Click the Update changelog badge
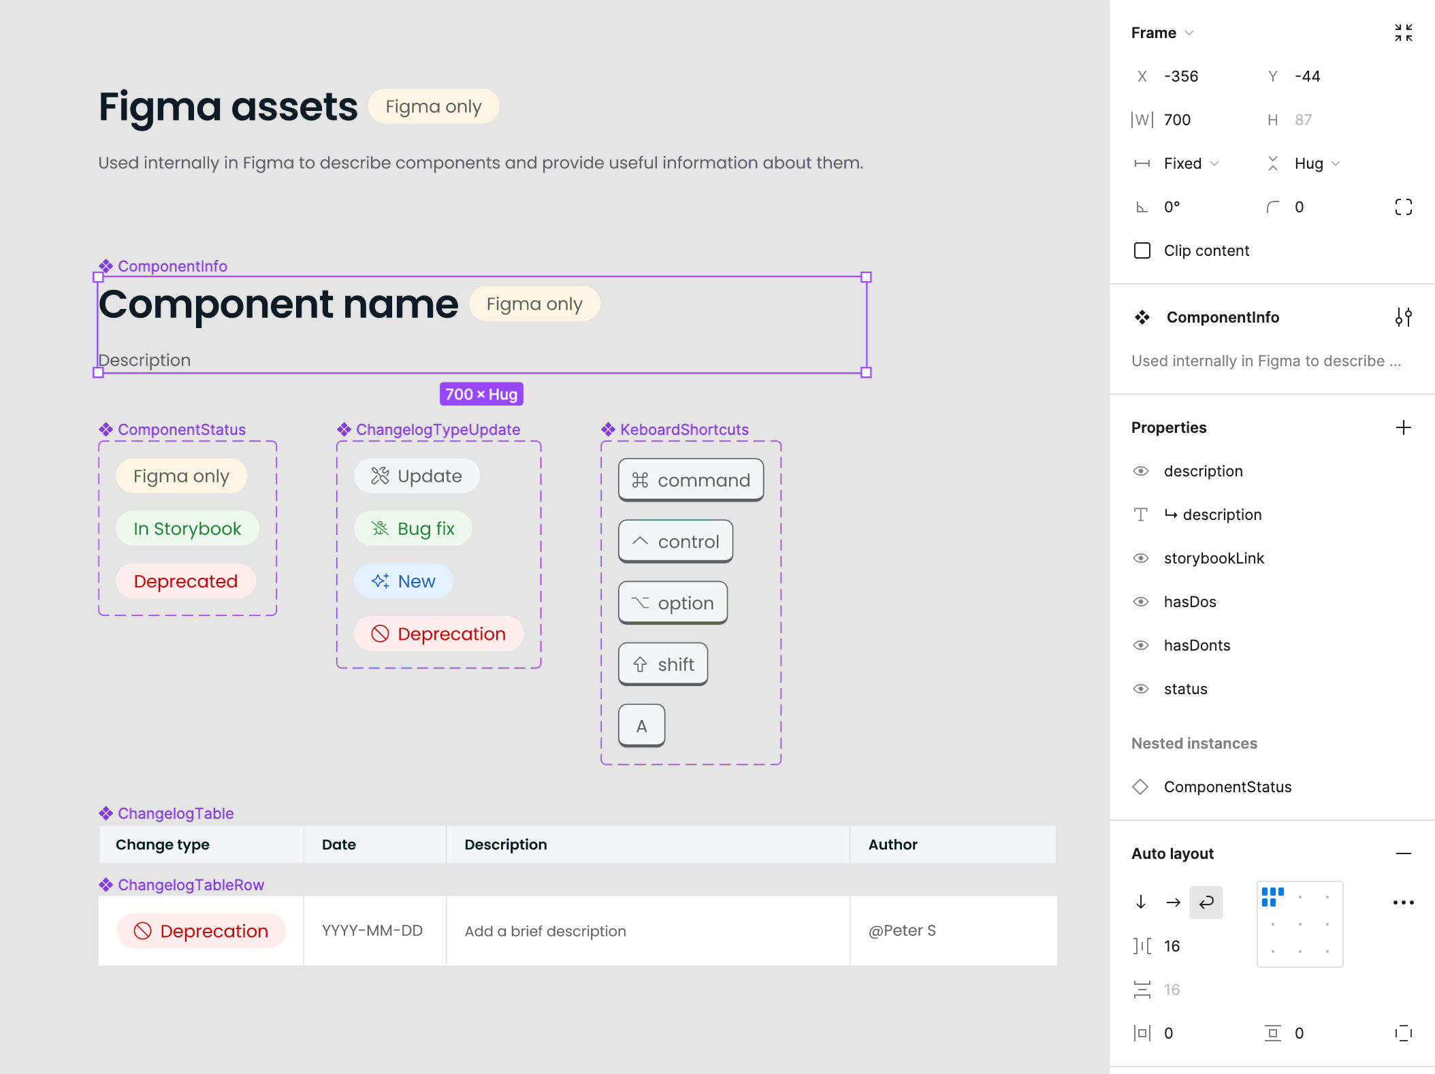Image resolution: width=1435 pixels, height=1074 pixels. coord(416,476)
